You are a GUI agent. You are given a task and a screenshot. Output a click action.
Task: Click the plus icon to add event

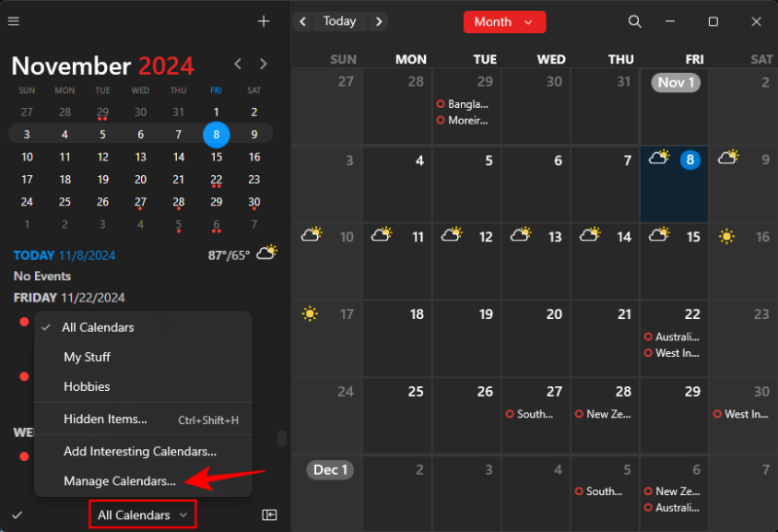tap(264, 21)
